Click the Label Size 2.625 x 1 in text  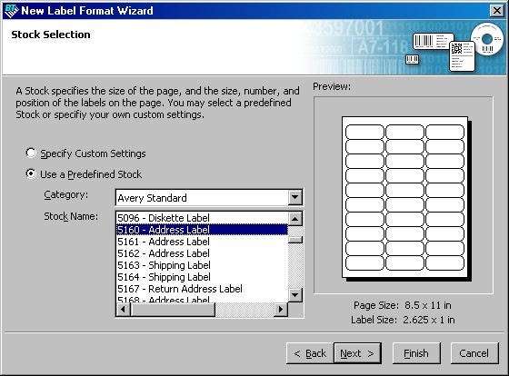403,320
